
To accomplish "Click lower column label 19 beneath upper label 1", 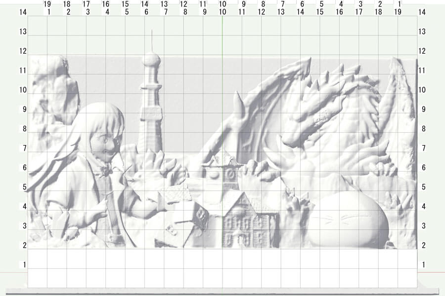I will pyautogui.click(x=398, y=12).
